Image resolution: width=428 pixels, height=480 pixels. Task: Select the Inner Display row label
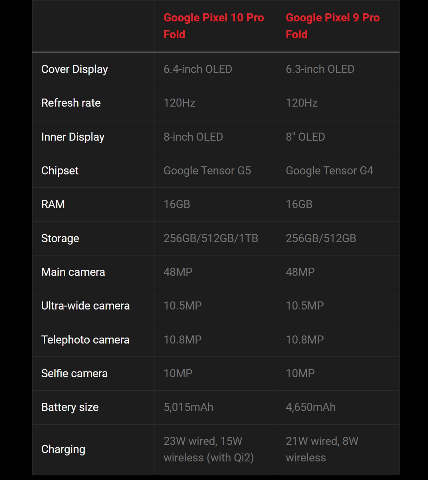(x=73, y=137)
